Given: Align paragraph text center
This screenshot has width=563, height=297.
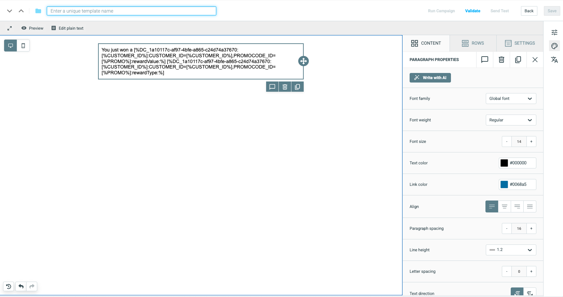Looking at the screenshot, I should pyautogui.click(x=505, y=207).
